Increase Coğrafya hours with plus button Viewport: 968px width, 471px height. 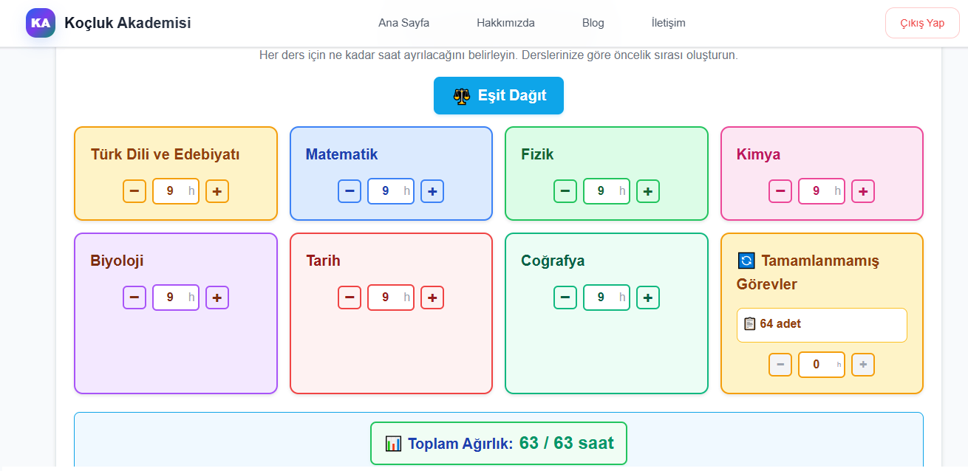coord(648,298)
